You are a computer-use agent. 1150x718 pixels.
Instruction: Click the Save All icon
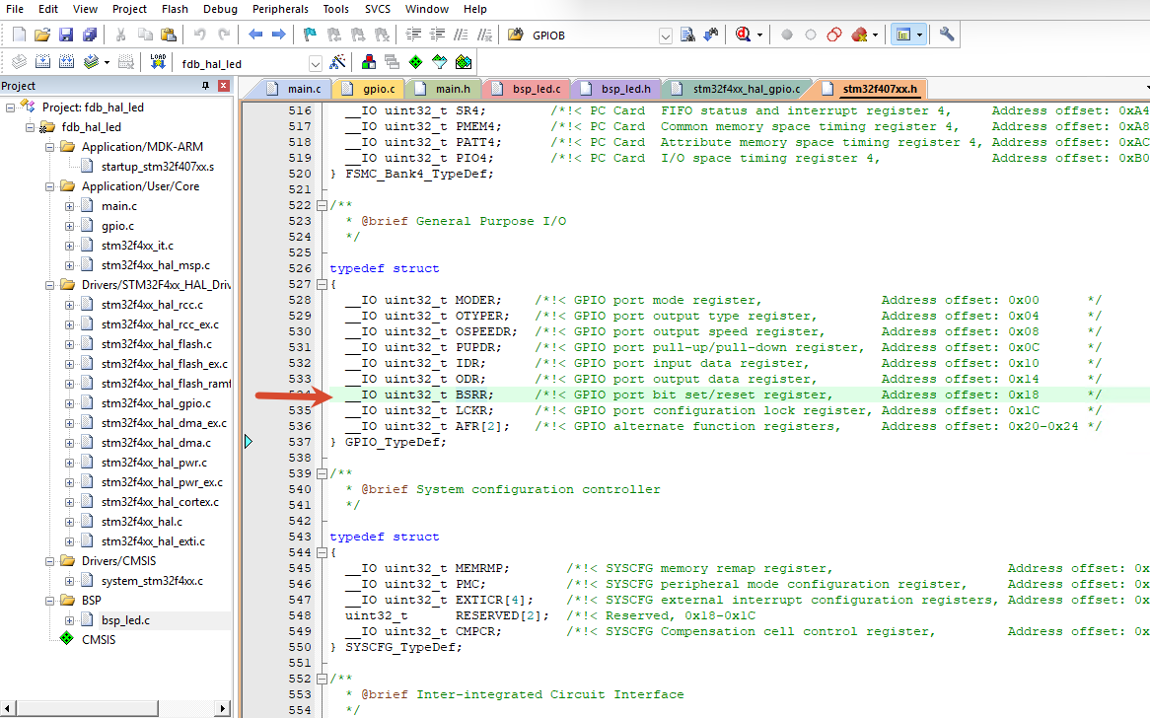click(x=90, y=35)
